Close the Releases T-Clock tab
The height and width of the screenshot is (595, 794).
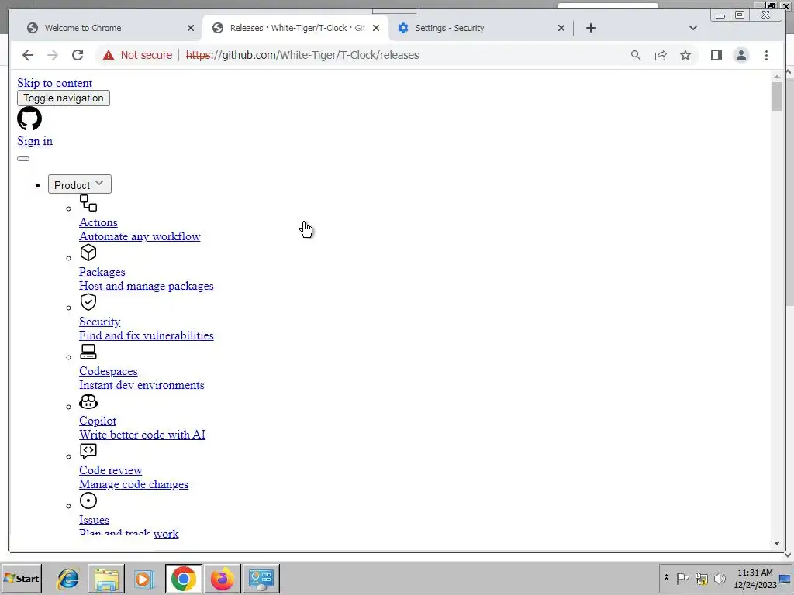click(376, 28)
